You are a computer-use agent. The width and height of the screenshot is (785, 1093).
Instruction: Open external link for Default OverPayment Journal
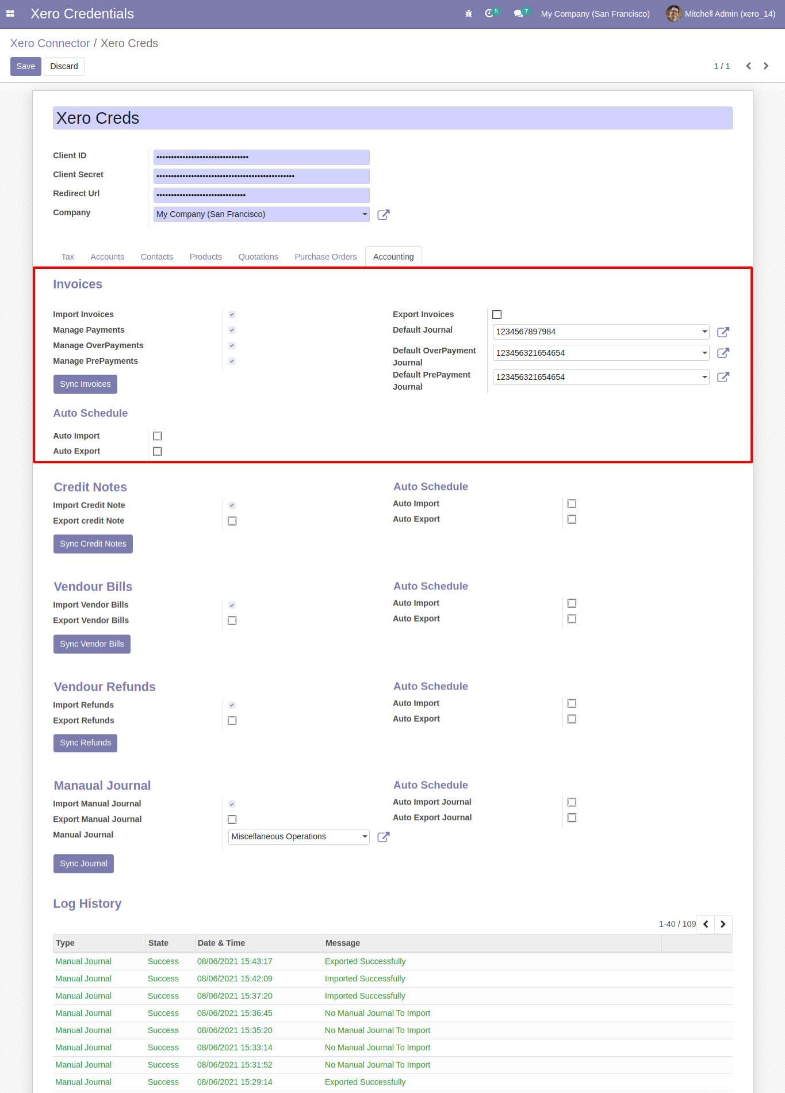pos(723,353)
